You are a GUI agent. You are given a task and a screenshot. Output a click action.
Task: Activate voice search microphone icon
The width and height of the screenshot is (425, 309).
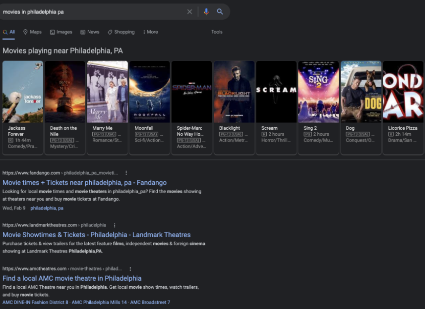206,12
